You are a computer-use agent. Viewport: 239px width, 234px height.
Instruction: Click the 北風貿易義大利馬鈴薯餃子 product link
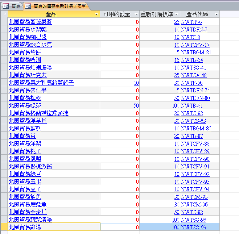pyautogui.click(x=41, y=83)
